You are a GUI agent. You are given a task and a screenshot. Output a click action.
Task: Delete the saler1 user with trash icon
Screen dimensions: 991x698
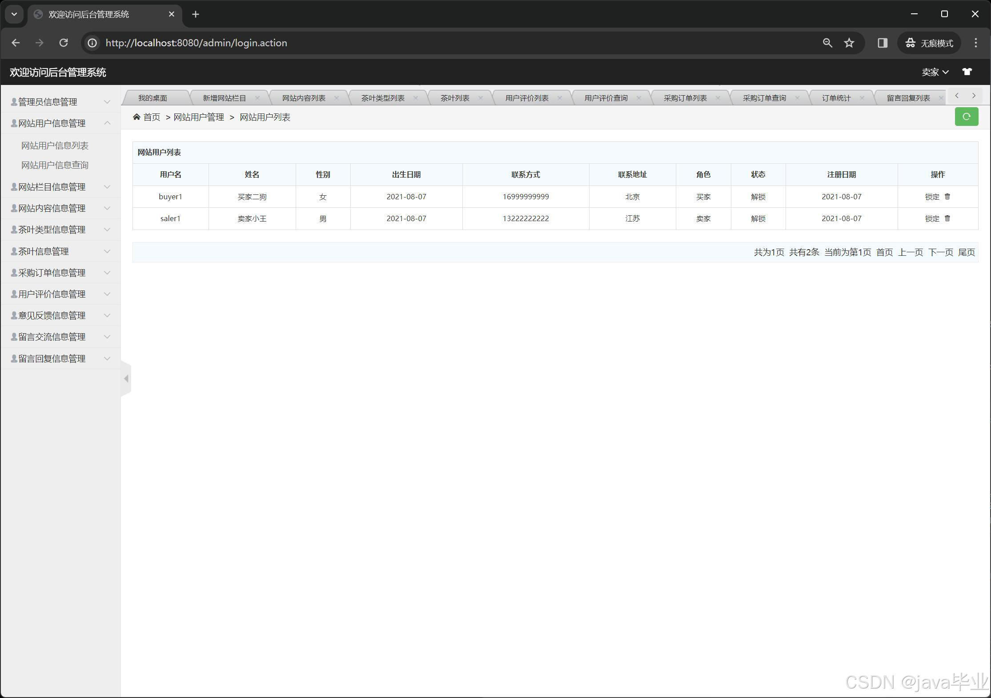click(x=947, y=218)
